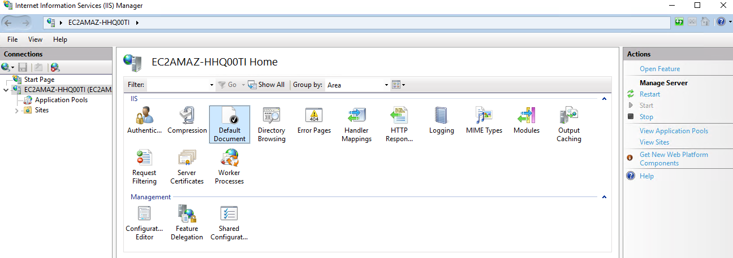Open the View menu
733x258 pixels.
(x=35, y=40)
